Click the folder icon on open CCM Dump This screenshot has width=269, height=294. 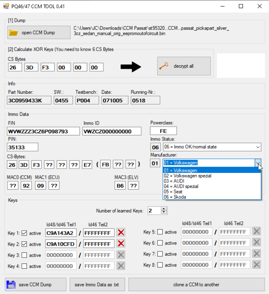(x=14, y=33)
